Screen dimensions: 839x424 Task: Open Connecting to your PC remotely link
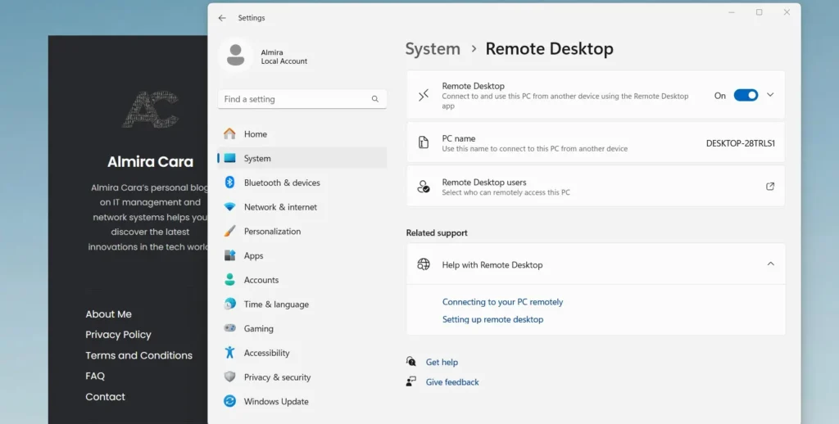click(502, 301)
